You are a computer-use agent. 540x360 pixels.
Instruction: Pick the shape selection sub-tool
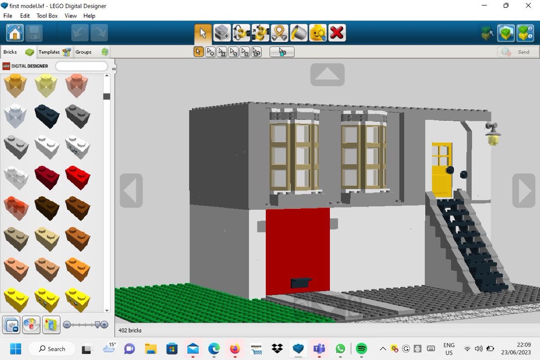(245, 52)
